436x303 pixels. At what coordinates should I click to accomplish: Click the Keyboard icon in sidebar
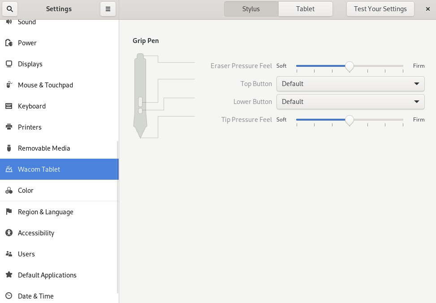[9, 106]
